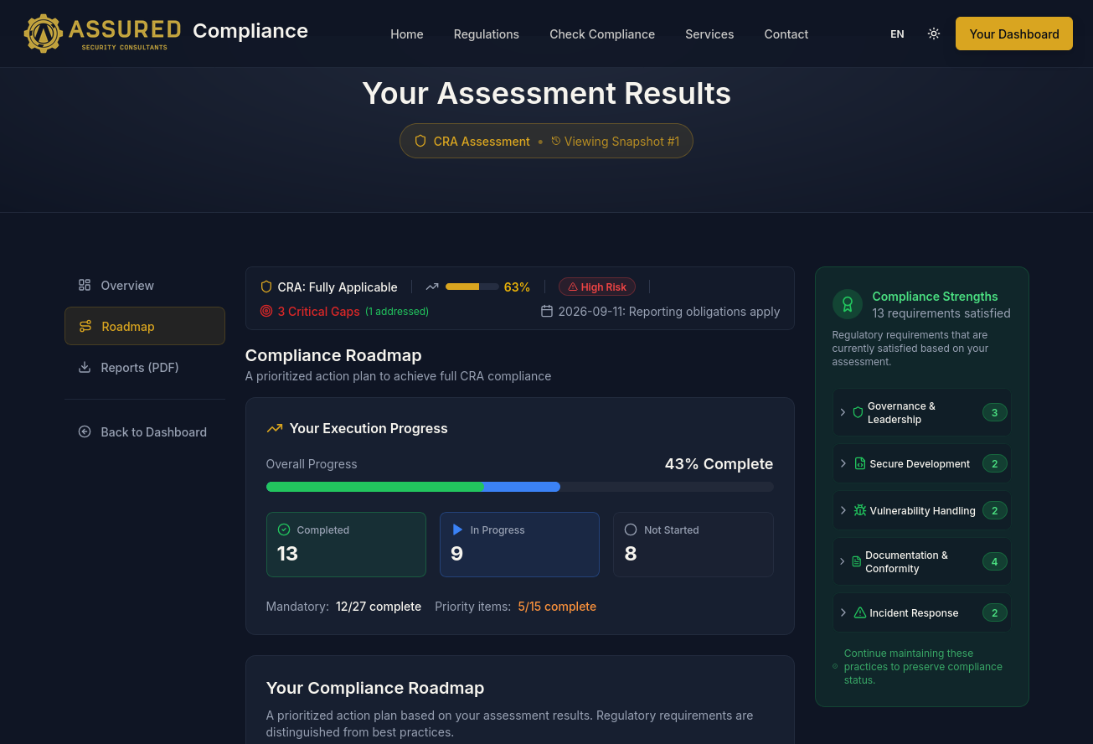Click the Overall Progress bar
The width and height of the screenshot is (1093, 744).
[x=519, y=487]
